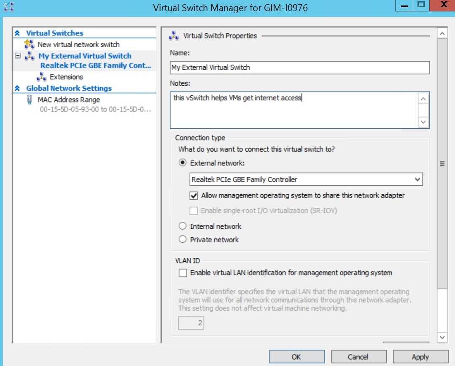Click the Virtual Switch Manager title bar icon
Viewport: 455px width, 366px height.
8,7
